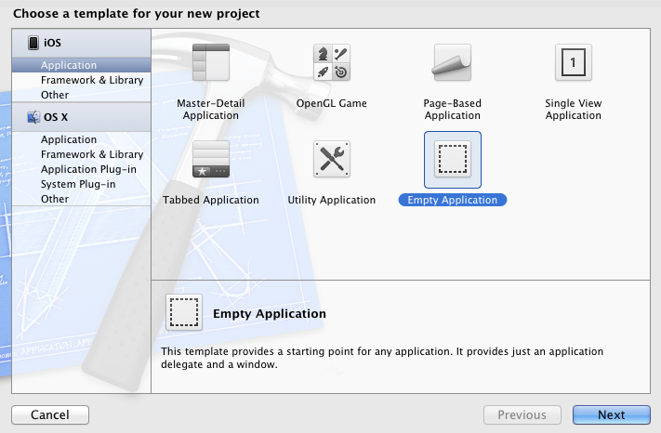Choose the Tabbed Application template icon
This screenshot has height=433, width=661.
click(211, 159)
